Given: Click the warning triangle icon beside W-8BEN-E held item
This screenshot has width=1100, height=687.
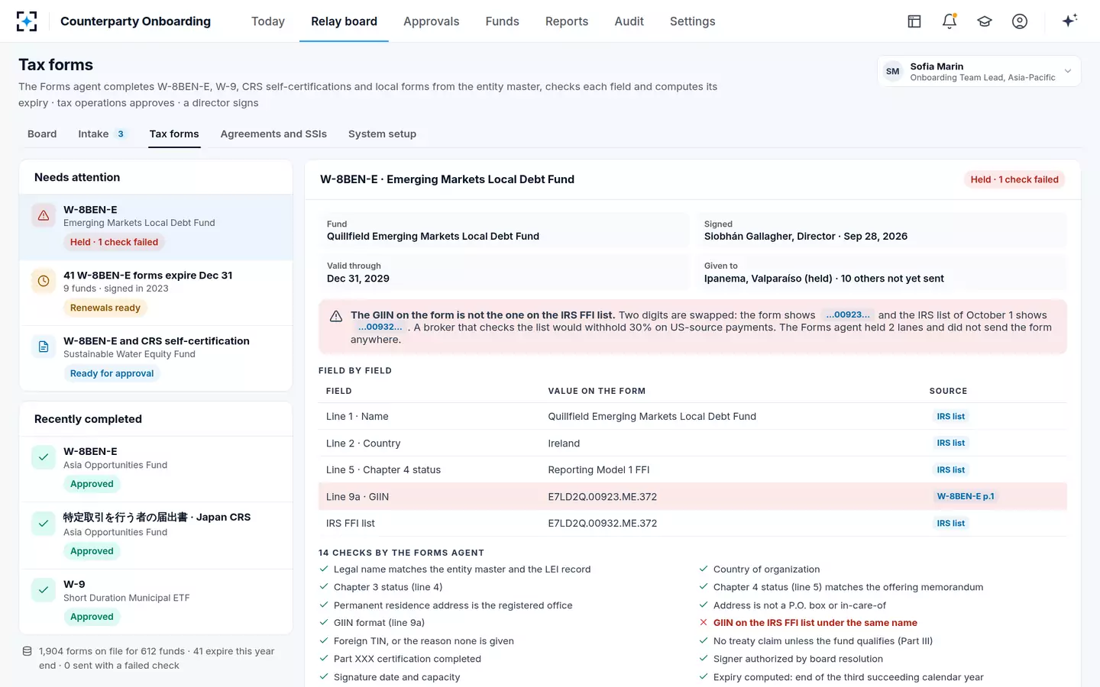Looking at the screenshot, I should 44,215.
